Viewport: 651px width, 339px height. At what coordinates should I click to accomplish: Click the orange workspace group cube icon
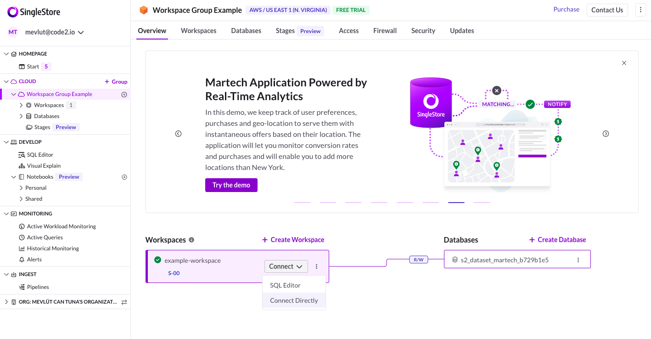(x=144, y=10)
